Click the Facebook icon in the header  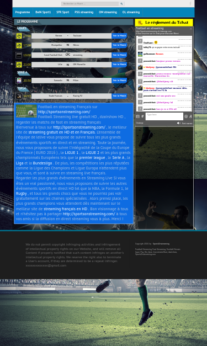(x=190, y=3)
